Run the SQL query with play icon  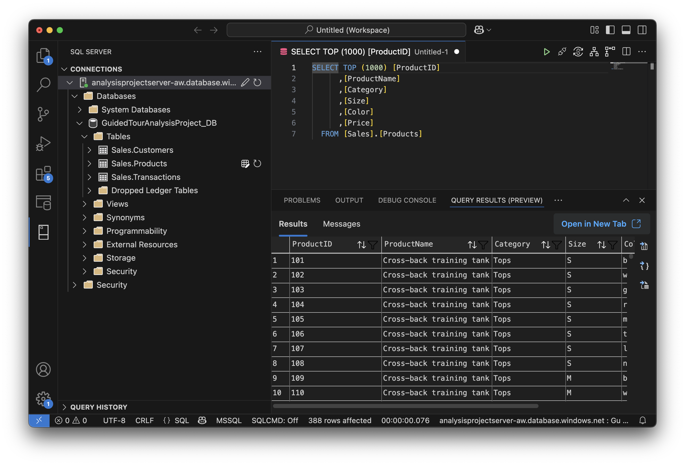coord(546,52)
